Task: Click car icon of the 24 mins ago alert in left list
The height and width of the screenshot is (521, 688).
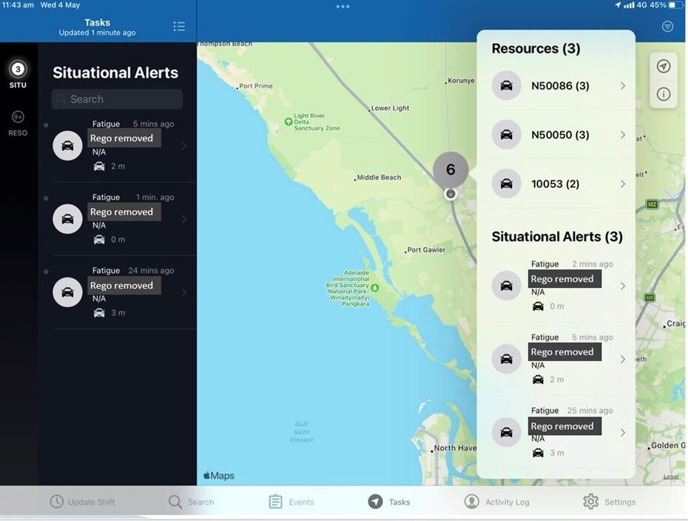Action: tap(67, 292)
